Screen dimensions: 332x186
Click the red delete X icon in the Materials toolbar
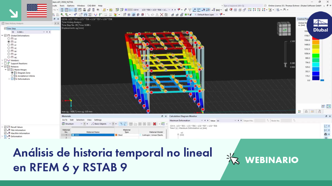tap(155, 124)
